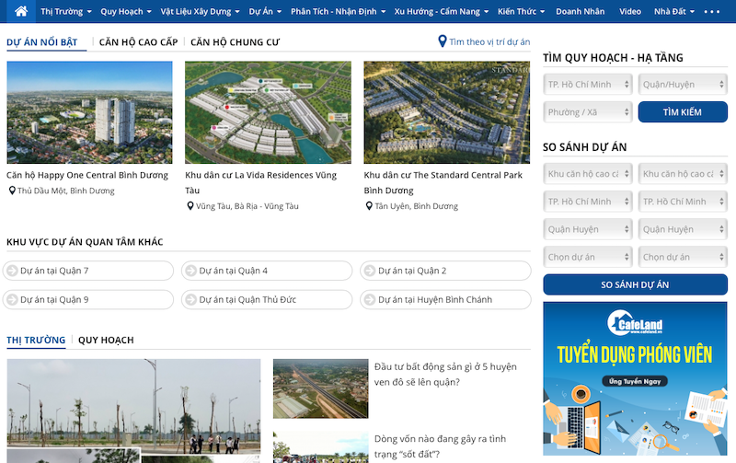The width and height of the screenshot is (736, 463).
Task: Click the CafeLand logo in recruitment banner
Action: pyautogui.click(x=635, y=323)
